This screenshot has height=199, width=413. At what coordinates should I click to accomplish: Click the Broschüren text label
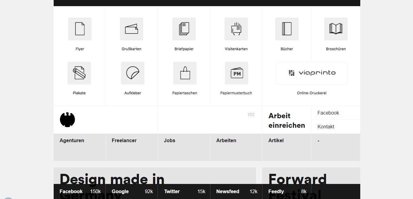coord(336,49)
